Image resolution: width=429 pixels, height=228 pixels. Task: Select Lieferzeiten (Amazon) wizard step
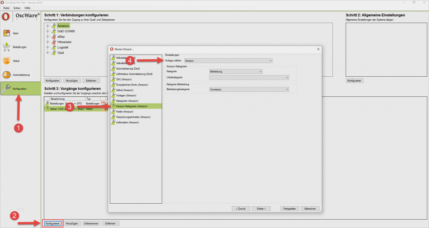pyautogui.click(x=128, y=122)
